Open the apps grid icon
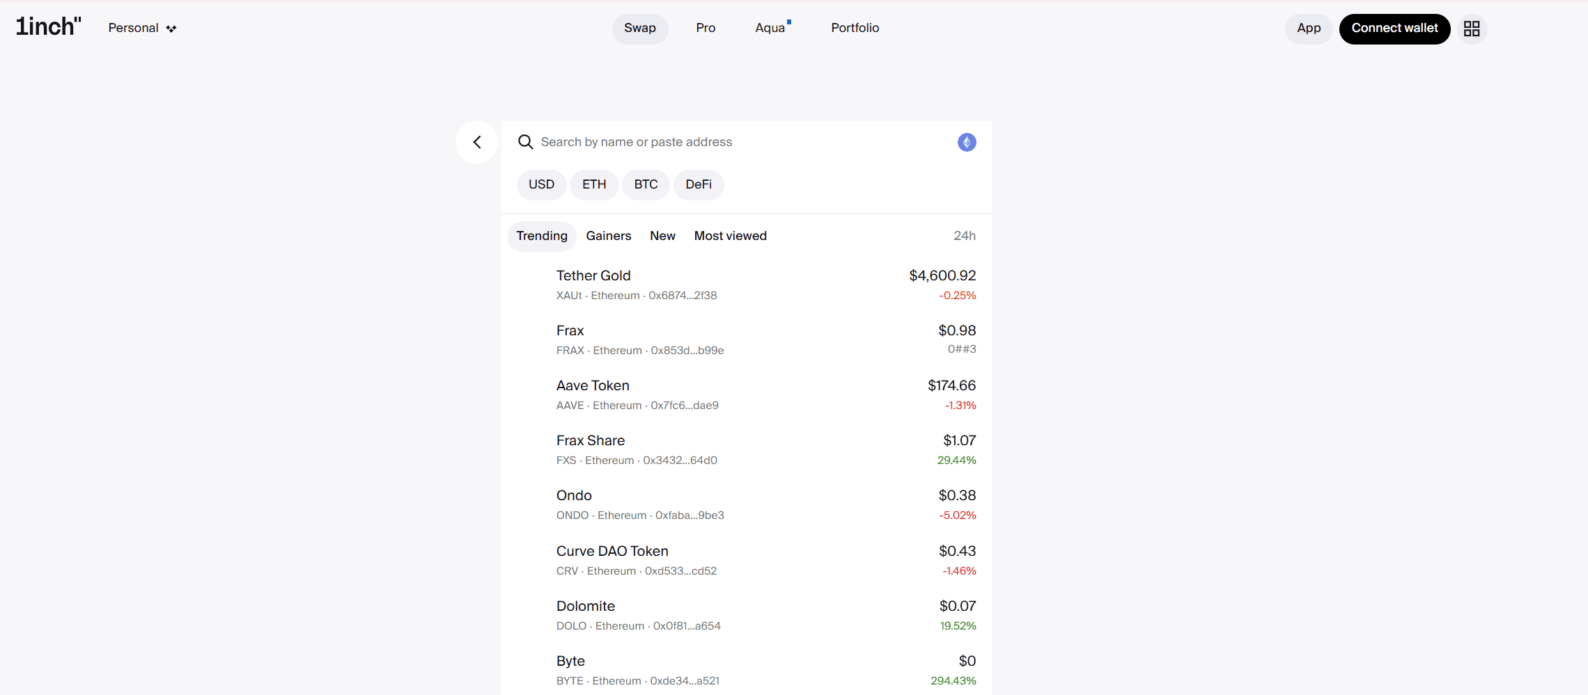This screenshot has width=1588, height=695. point(1471,29)
